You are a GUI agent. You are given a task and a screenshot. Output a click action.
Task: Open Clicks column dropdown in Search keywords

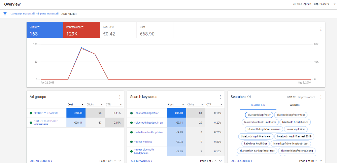pyautogui.click(x=202, y=104)
